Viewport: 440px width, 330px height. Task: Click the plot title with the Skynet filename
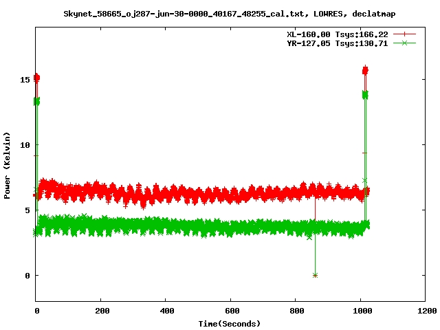point(229,14)
